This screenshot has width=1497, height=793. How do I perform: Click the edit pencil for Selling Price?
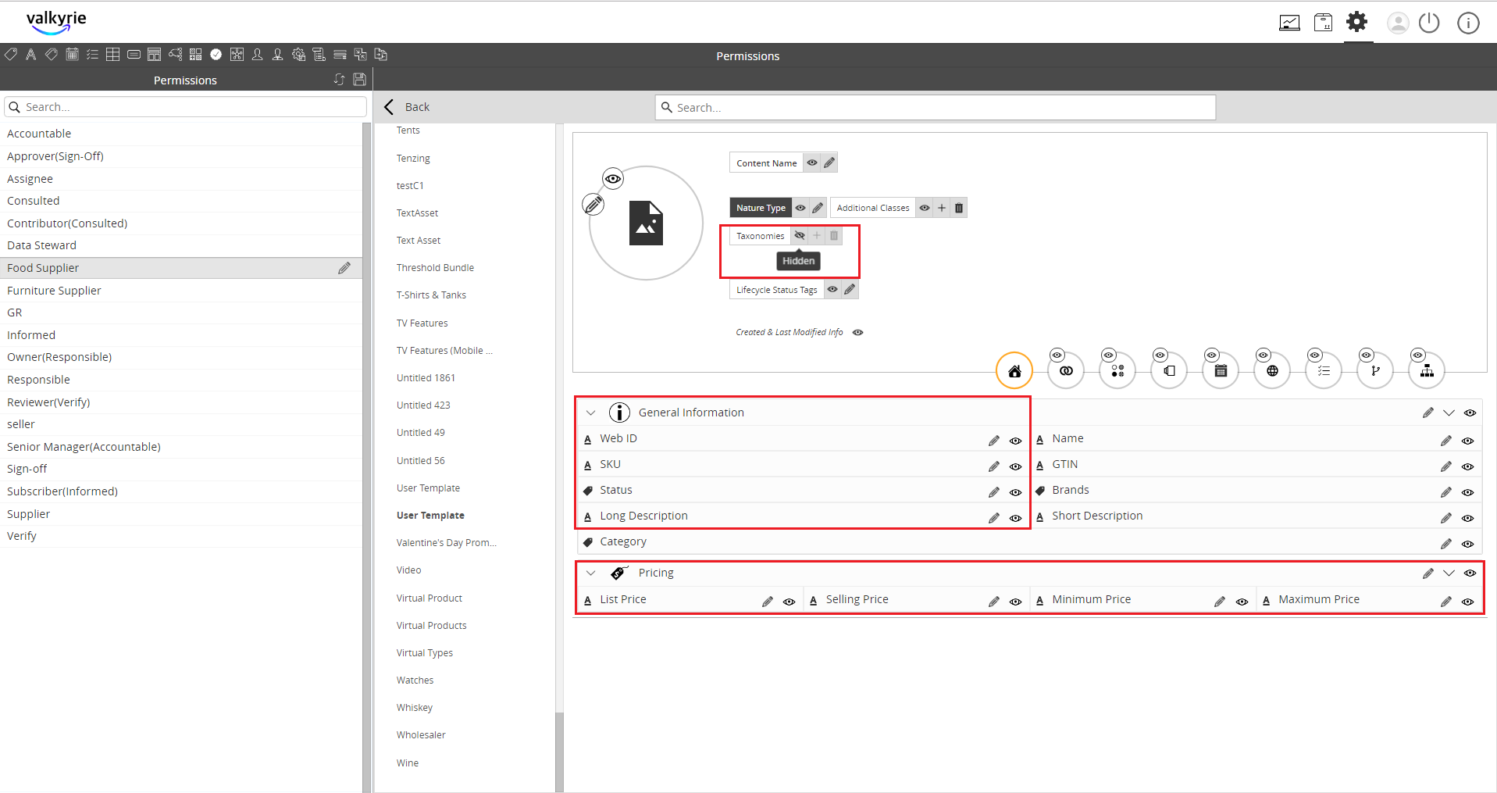(994, 602)
